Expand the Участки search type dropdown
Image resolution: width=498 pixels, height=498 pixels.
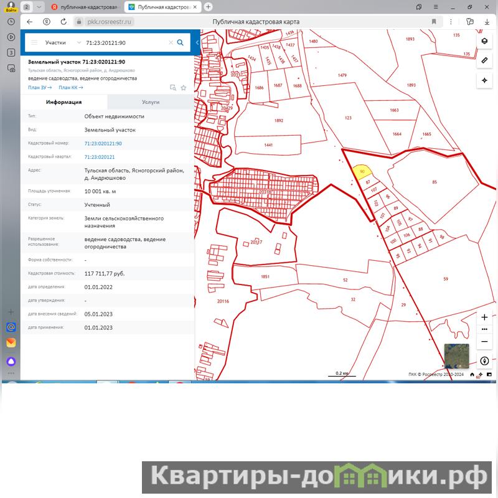point(78,43)
